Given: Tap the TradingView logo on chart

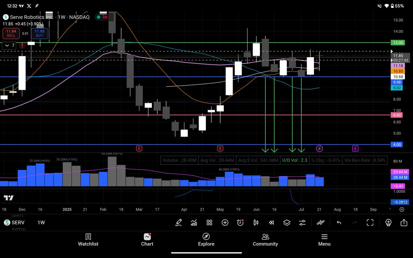Looking at the screenshot, I should click(x=9, y=198).
